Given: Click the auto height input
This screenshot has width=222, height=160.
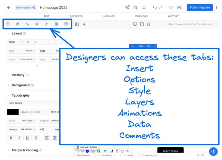Looking at the screenshot, I should (49, 51).
